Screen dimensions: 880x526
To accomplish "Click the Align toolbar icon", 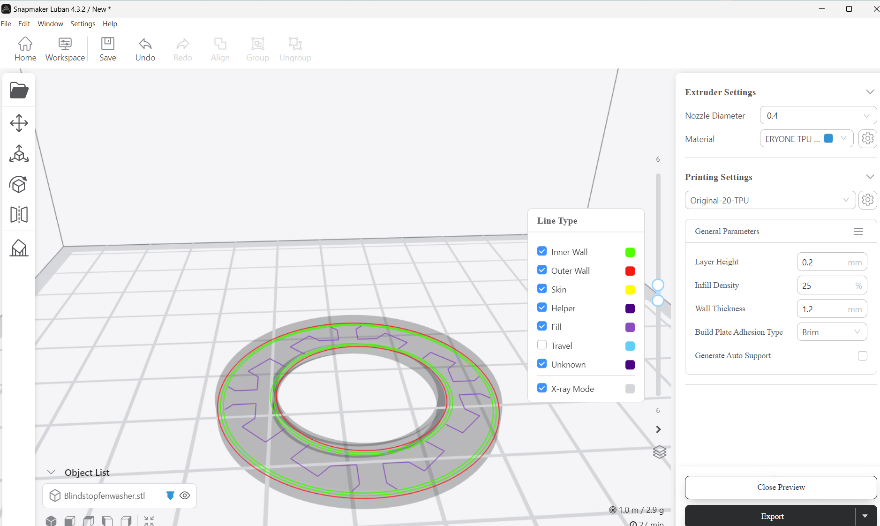I will pos(220,49).
